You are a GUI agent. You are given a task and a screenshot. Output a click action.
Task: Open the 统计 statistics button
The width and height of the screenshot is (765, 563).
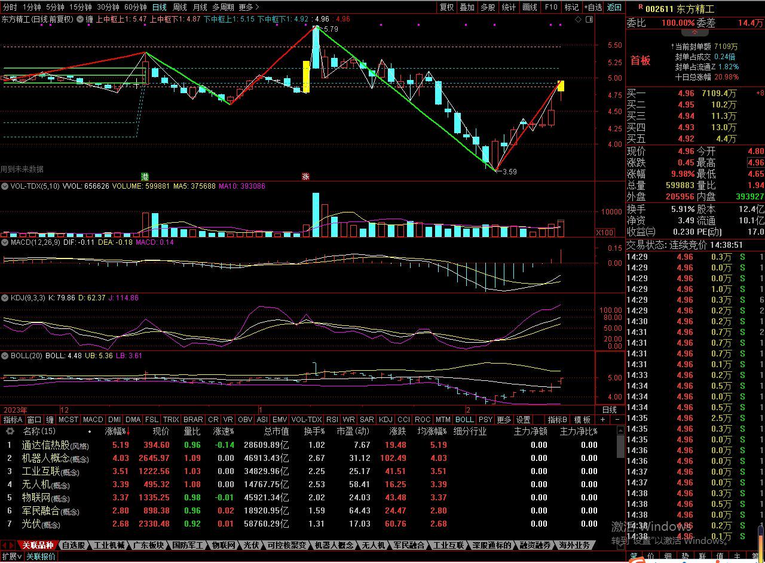(509, 7)
